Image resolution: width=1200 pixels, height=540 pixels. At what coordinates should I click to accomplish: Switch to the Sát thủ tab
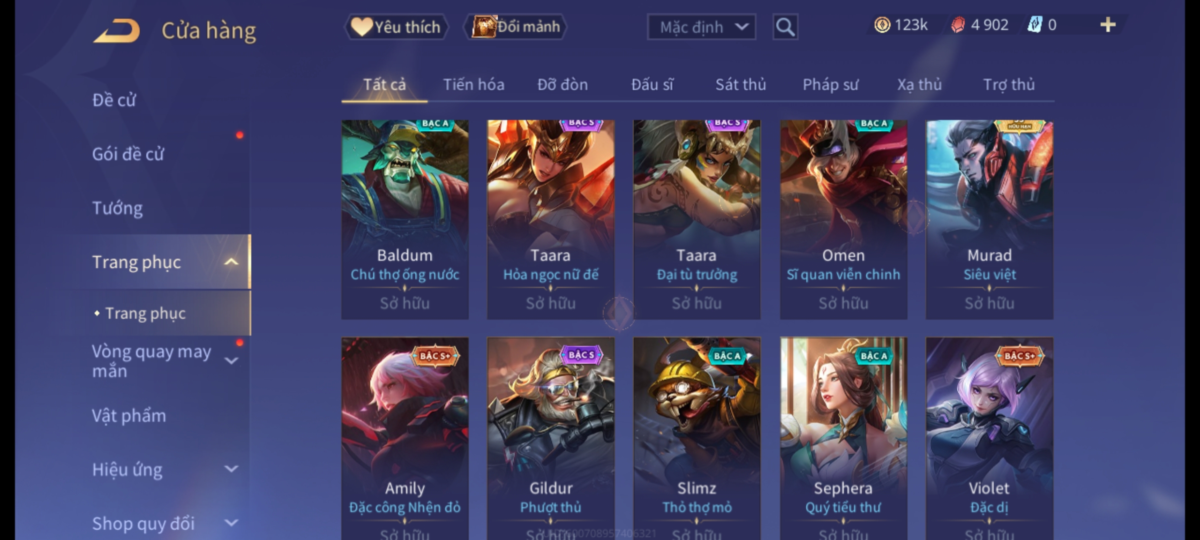(x=740, y=84)
